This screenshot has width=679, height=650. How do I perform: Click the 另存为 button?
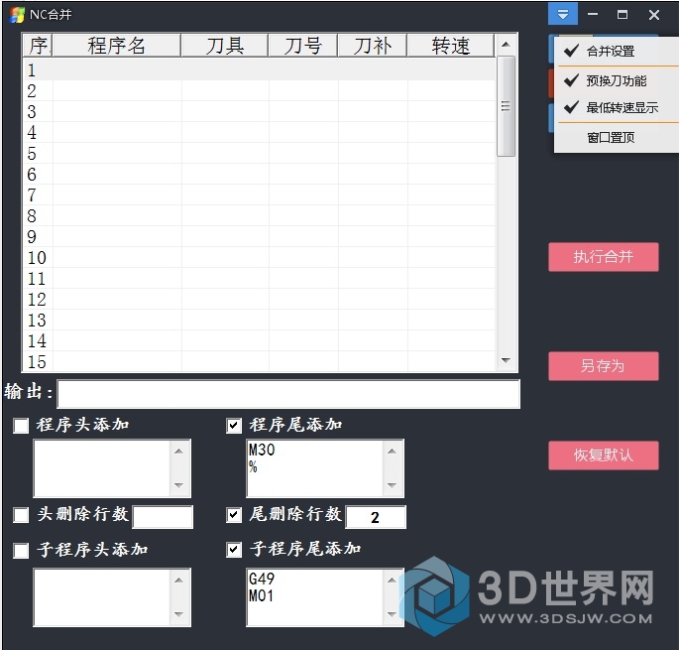(604, 366)
